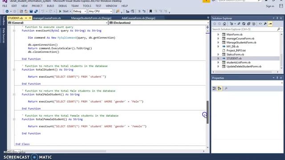Click the Undo arrow icon
The width and height of the screenshot is (285, 160).
tap(43, 11)
